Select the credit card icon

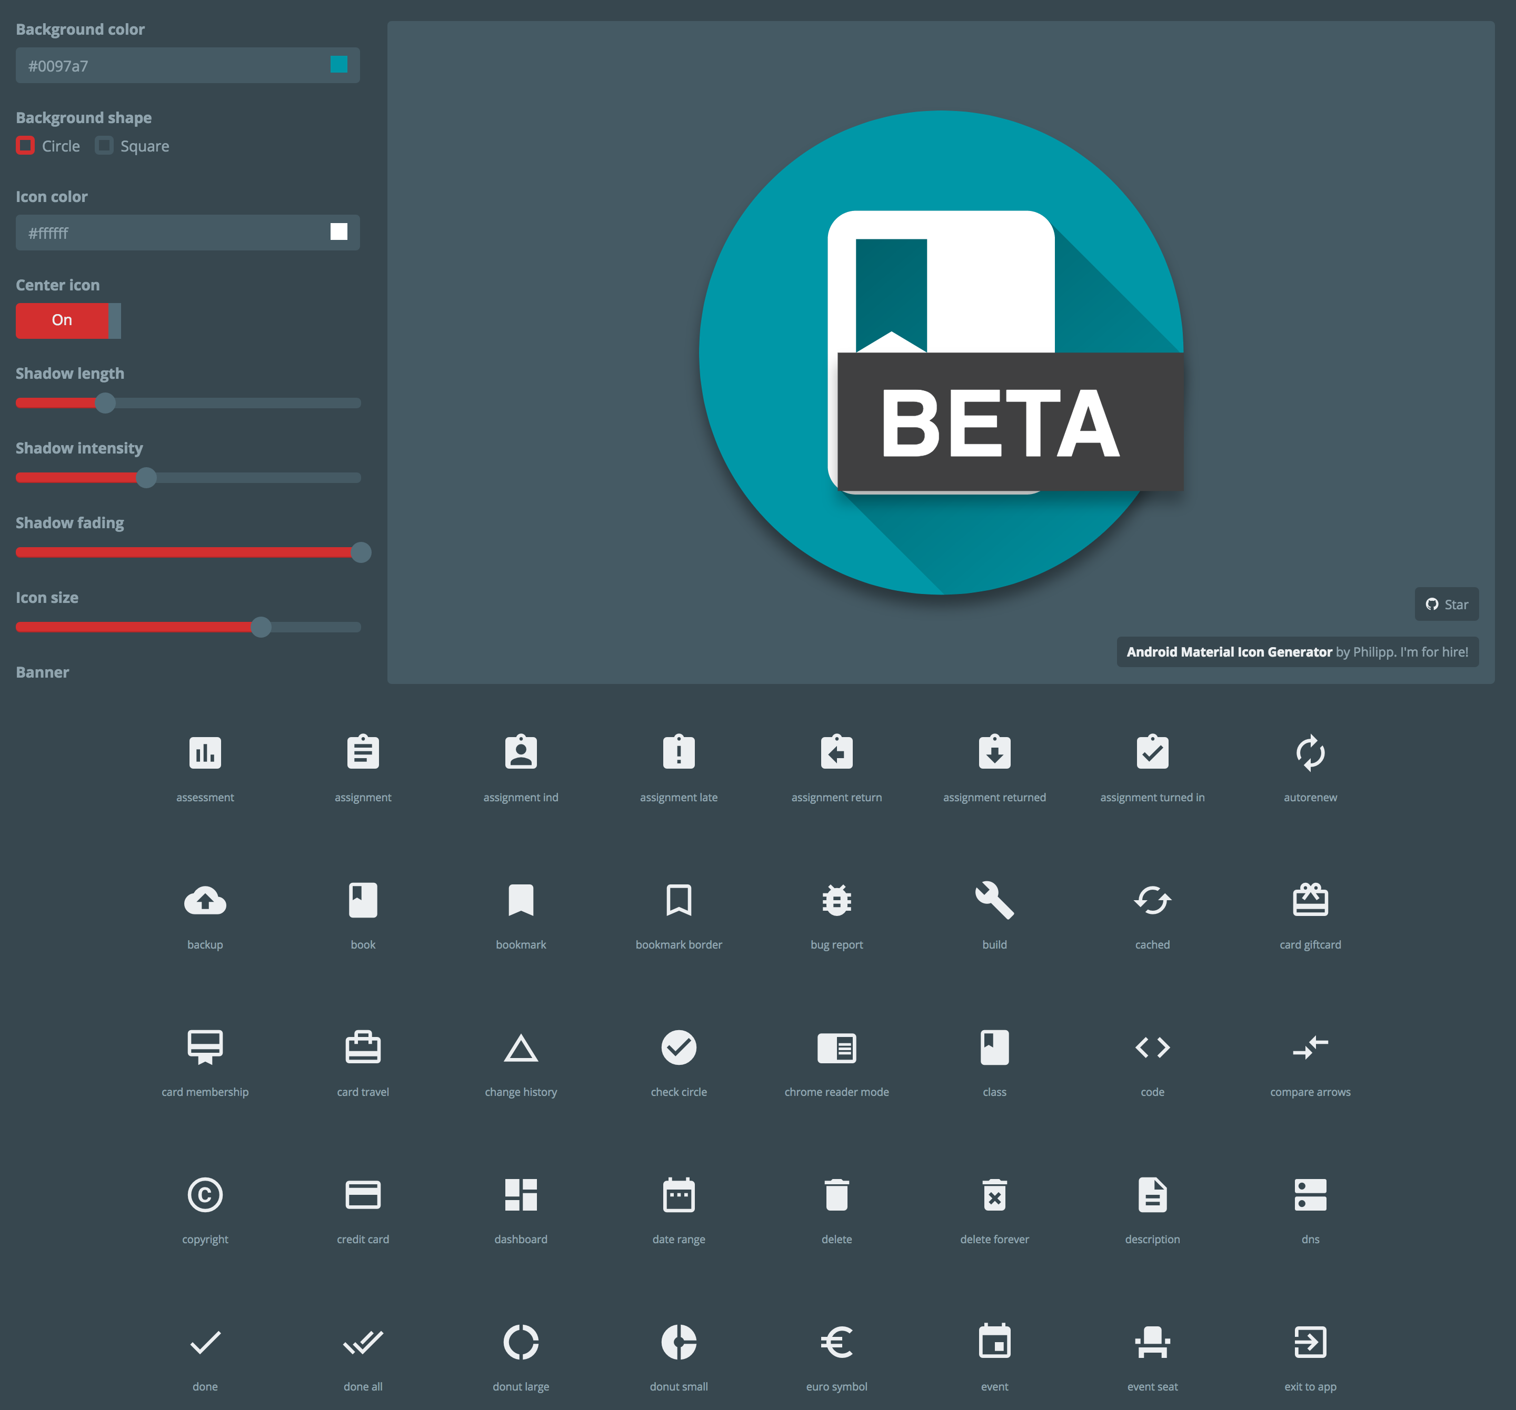click(362, 1195)
